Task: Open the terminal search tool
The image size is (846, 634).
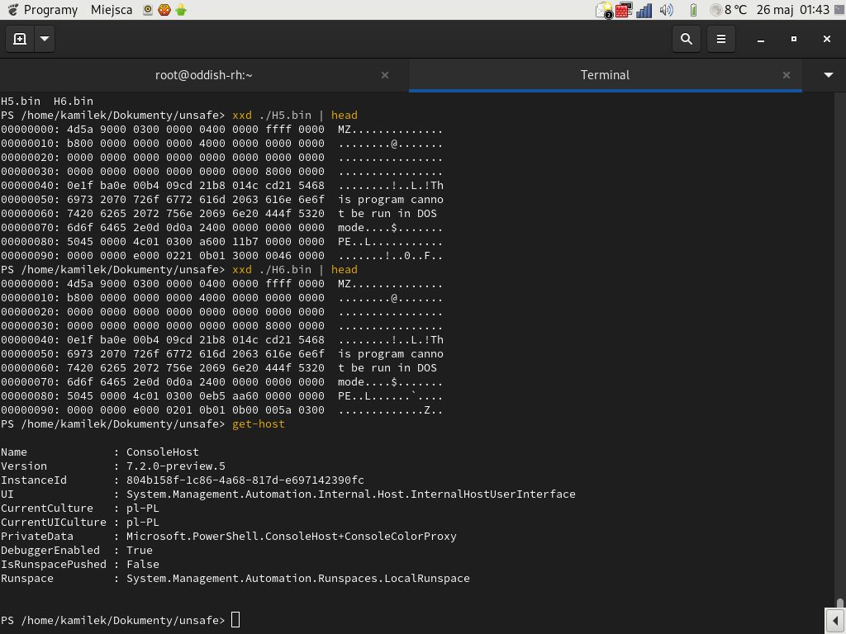Action: [686, 39]
